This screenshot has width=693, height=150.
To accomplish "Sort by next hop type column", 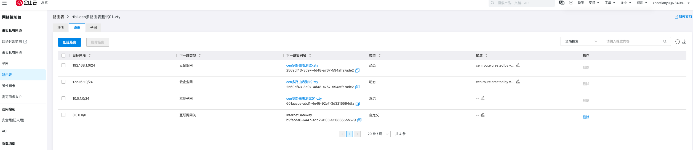I will coord(200,56).
